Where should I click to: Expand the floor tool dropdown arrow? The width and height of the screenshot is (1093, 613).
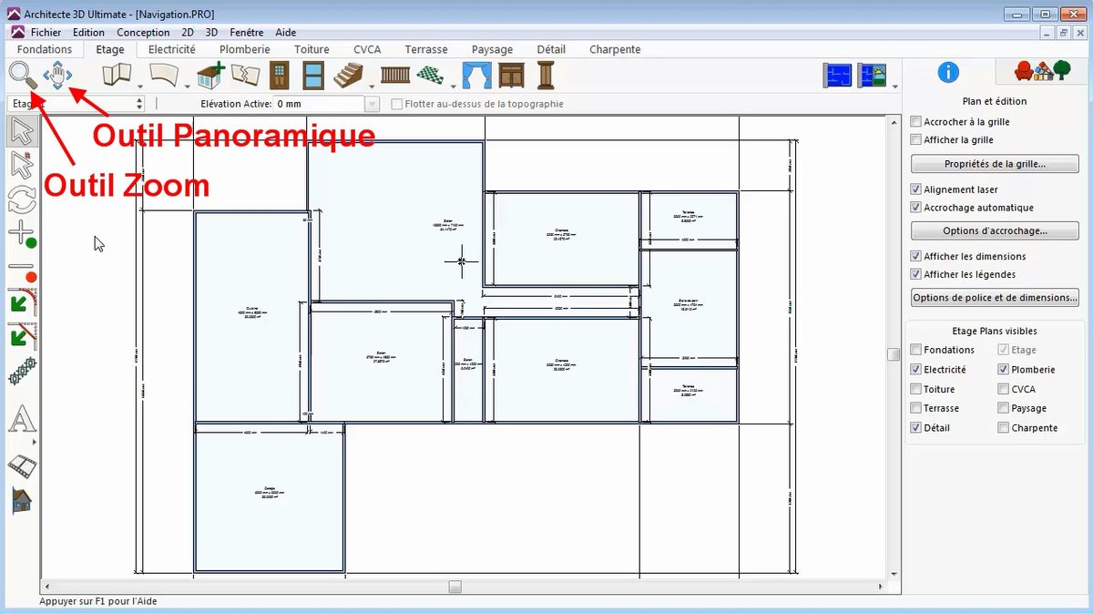(x=453, y=86)
